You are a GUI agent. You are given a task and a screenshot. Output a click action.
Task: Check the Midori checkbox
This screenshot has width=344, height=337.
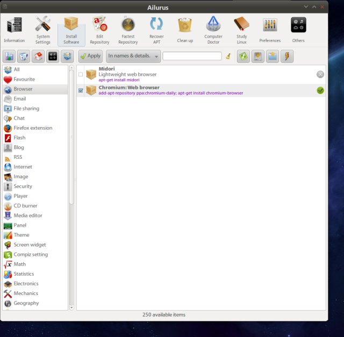81,74
